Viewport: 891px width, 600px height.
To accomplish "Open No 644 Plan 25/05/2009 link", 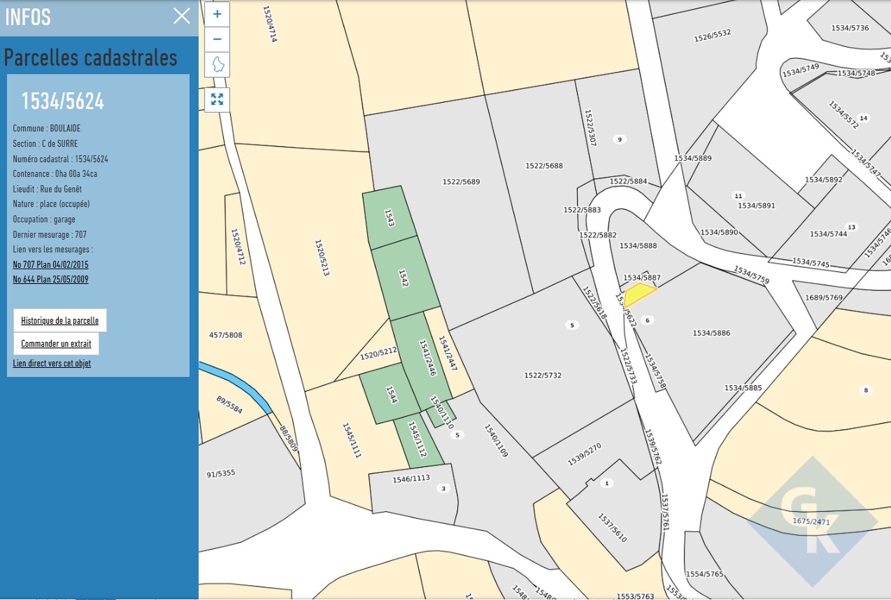I will 50,279.
